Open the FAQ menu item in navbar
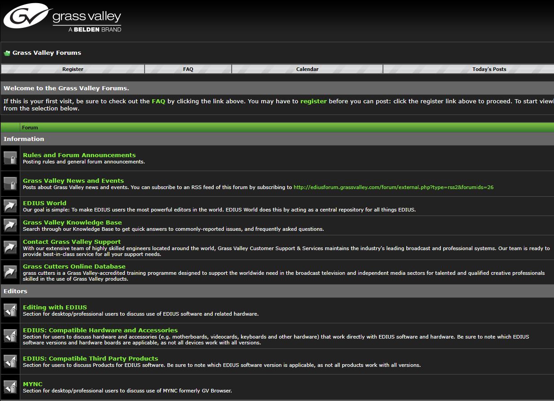The width and height of the screenshot is (554, 401). (188, 69)
